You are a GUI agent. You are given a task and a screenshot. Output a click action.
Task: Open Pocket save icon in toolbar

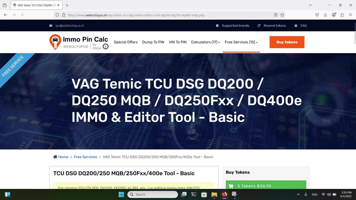pos(317,15)
